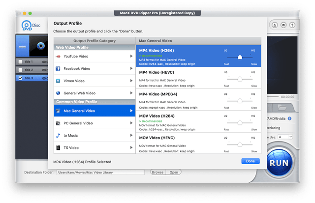Adjust the MP4 Video (H264) quality slider
The height and width of the screenshot is (203, 315).
pyautogui.click(x=240, y=57)
